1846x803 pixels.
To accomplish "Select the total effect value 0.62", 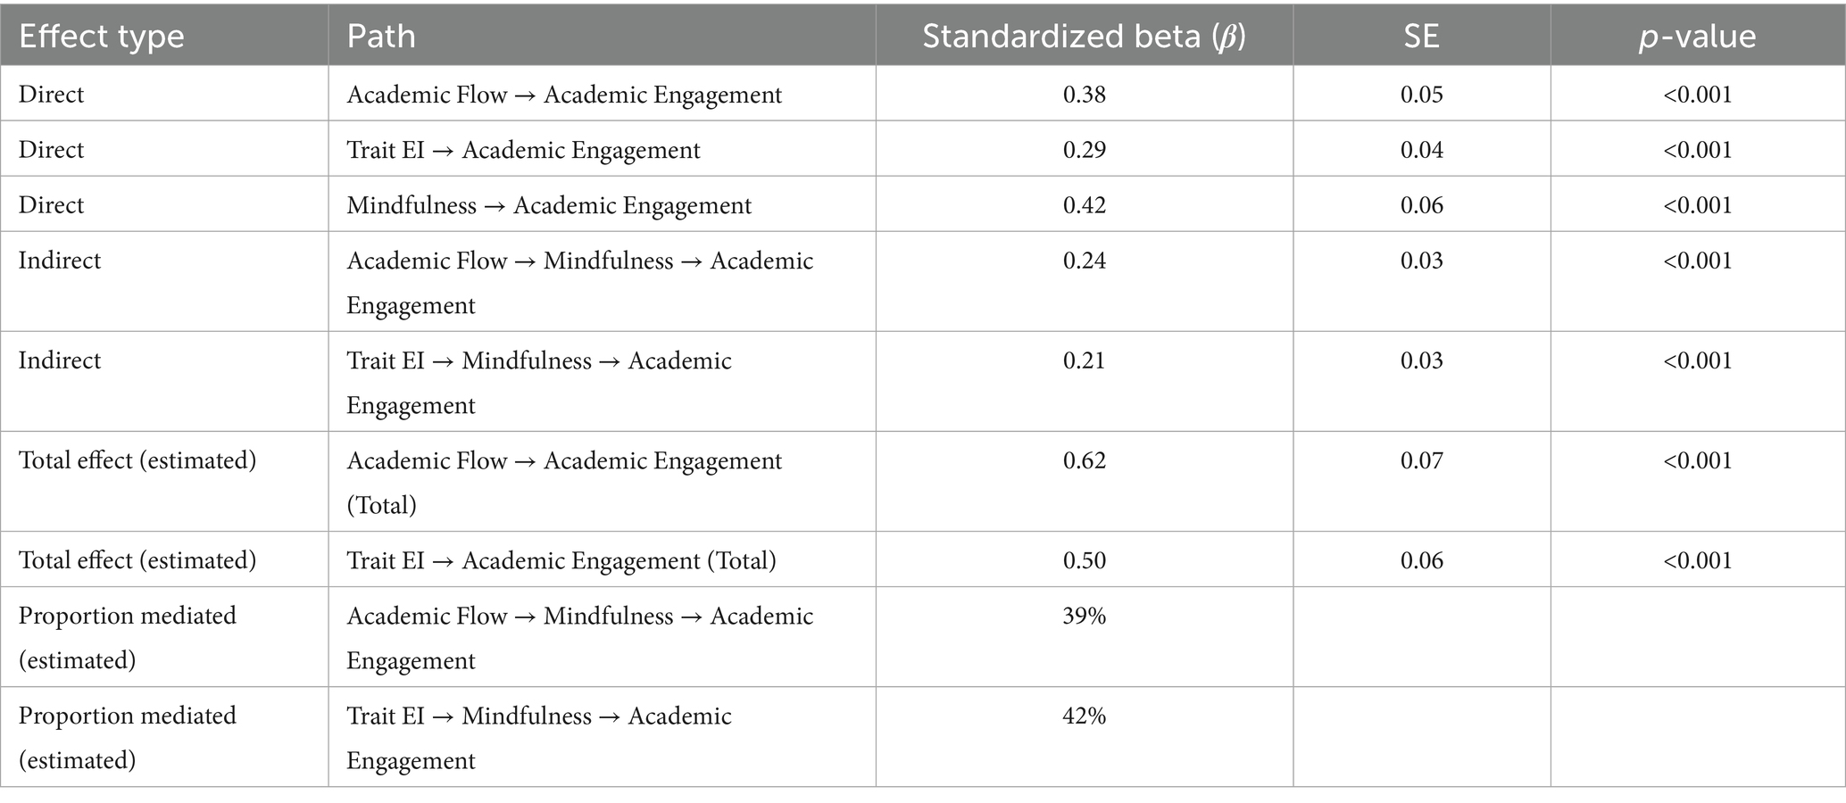I will [x=1084, y=460].
